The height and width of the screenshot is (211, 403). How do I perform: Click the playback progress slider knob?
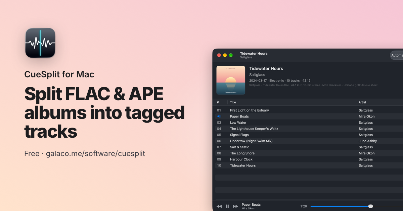pyautogui.click(x=370, y=206)
